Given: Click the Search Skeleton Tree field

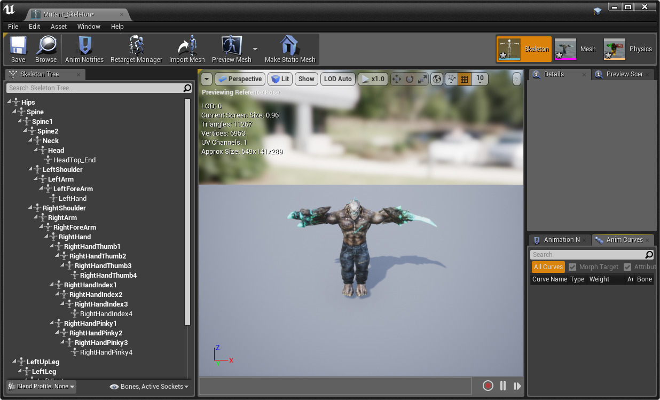Looking at the screenshot, I should 95,88.
